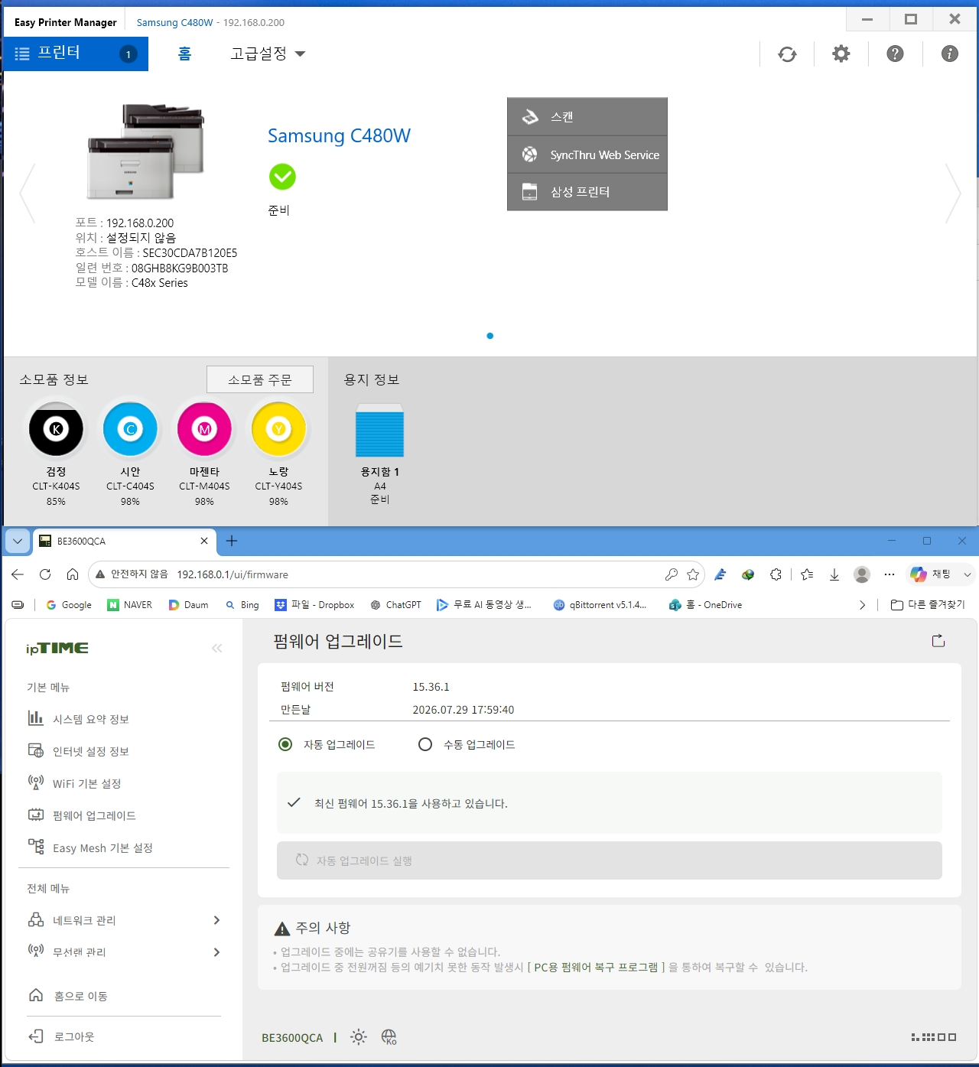The image size is (979, 1067).
Task: Click the yellow toner cartridge icon
Action: [x=278, y=429]
